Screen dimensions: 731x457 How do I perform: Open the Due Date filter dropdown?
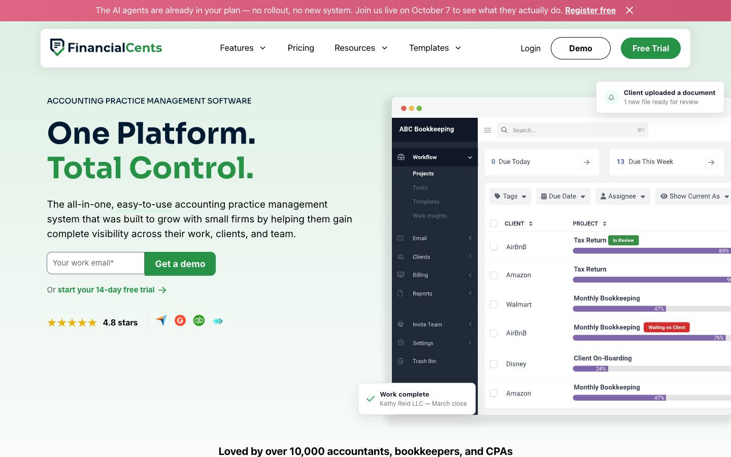pyautogui.click(x=563, y=197)
